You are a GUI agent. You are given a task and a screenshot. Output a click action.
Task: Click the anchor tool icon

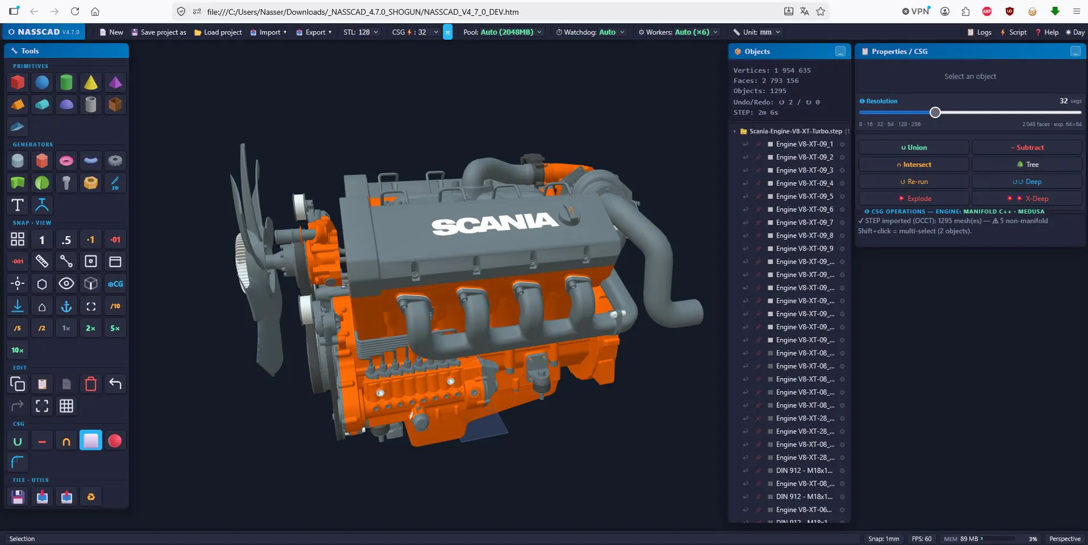[x=66, y=306]
